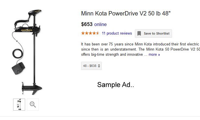Click the $653 price
This screenshot has height=120, width=200.
(87, 24)
